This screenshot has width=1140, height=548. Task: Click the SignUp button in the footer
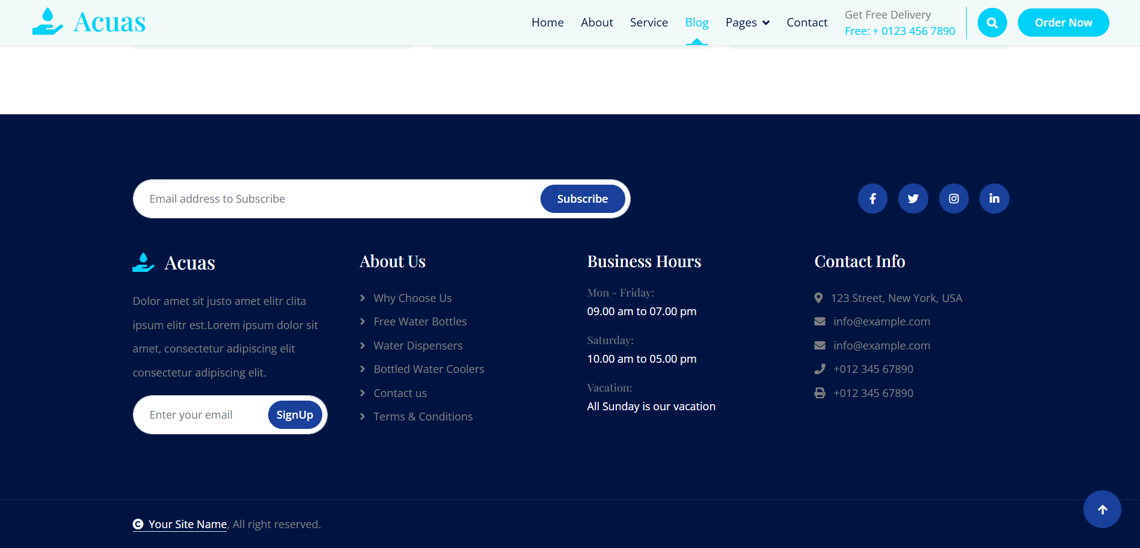(x=295, y=414)
